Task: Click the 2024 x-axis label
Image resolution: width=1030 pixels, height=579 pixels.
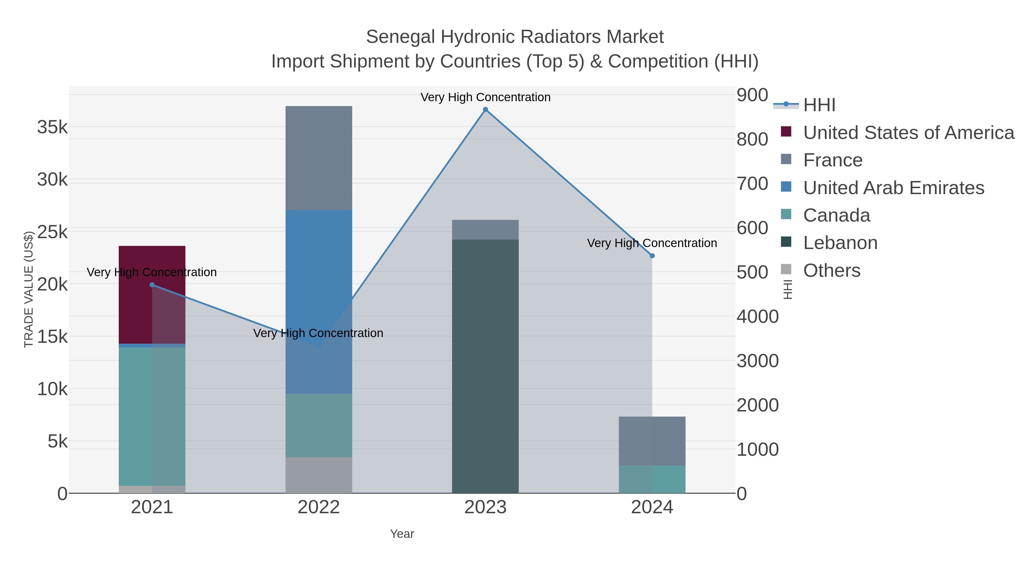Action: click(x=652, y=508)
